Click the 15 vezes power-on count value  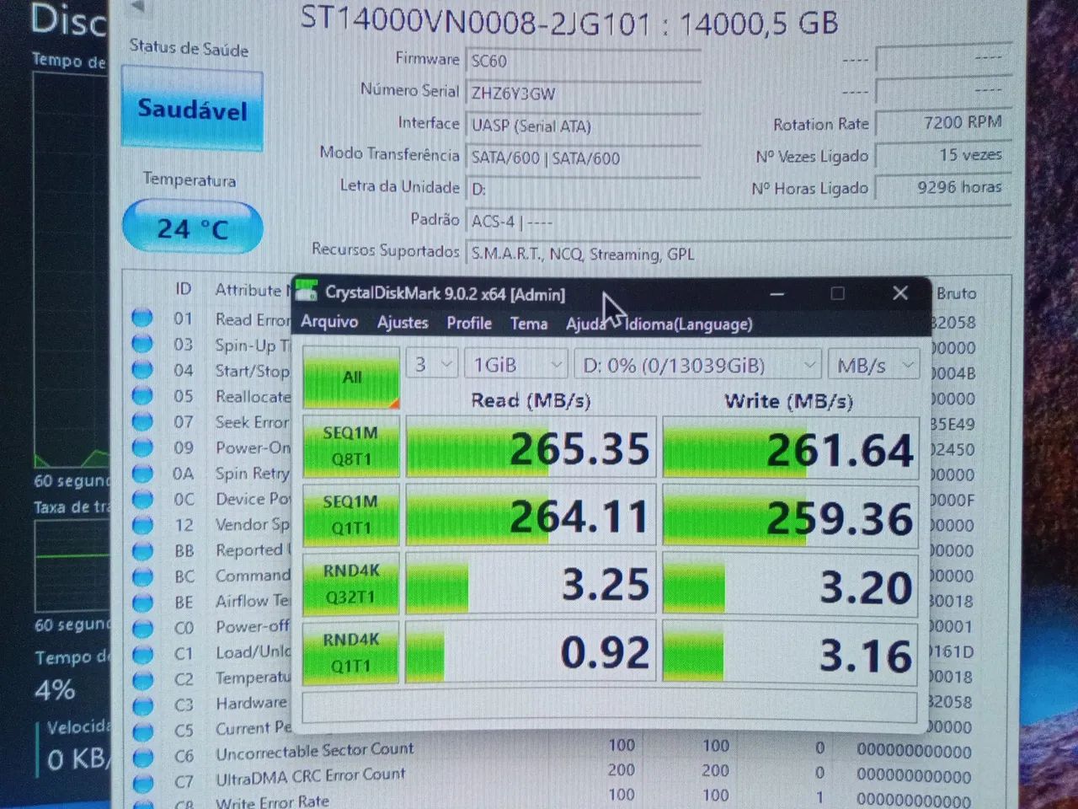tap(943, 155)
